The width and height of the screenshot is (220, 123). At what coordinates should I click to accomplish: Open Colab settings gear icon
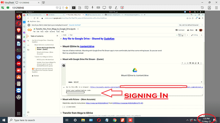(196, 30)
